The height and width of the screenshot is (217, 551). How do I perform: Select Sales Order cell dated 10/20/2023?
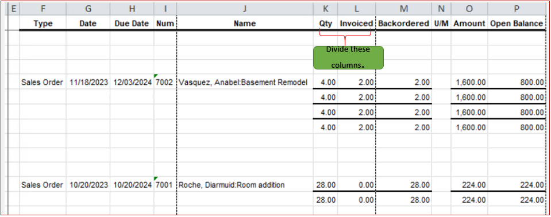point(43,184)
